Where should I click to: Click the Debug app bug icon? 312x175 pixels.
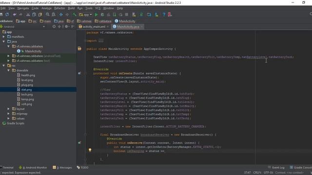click(102, 15)
